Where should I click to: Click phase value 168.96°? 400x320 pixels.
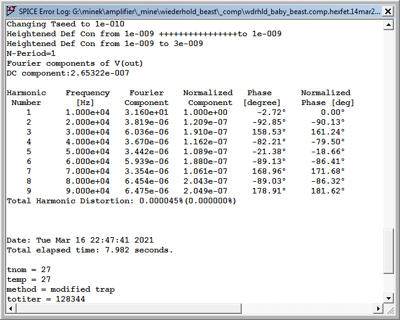[269, 171]
